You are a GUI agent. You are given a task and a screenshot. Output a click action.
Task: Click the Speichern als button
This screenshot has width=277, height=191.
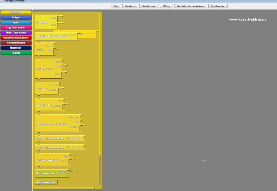[x=149, y=6]
